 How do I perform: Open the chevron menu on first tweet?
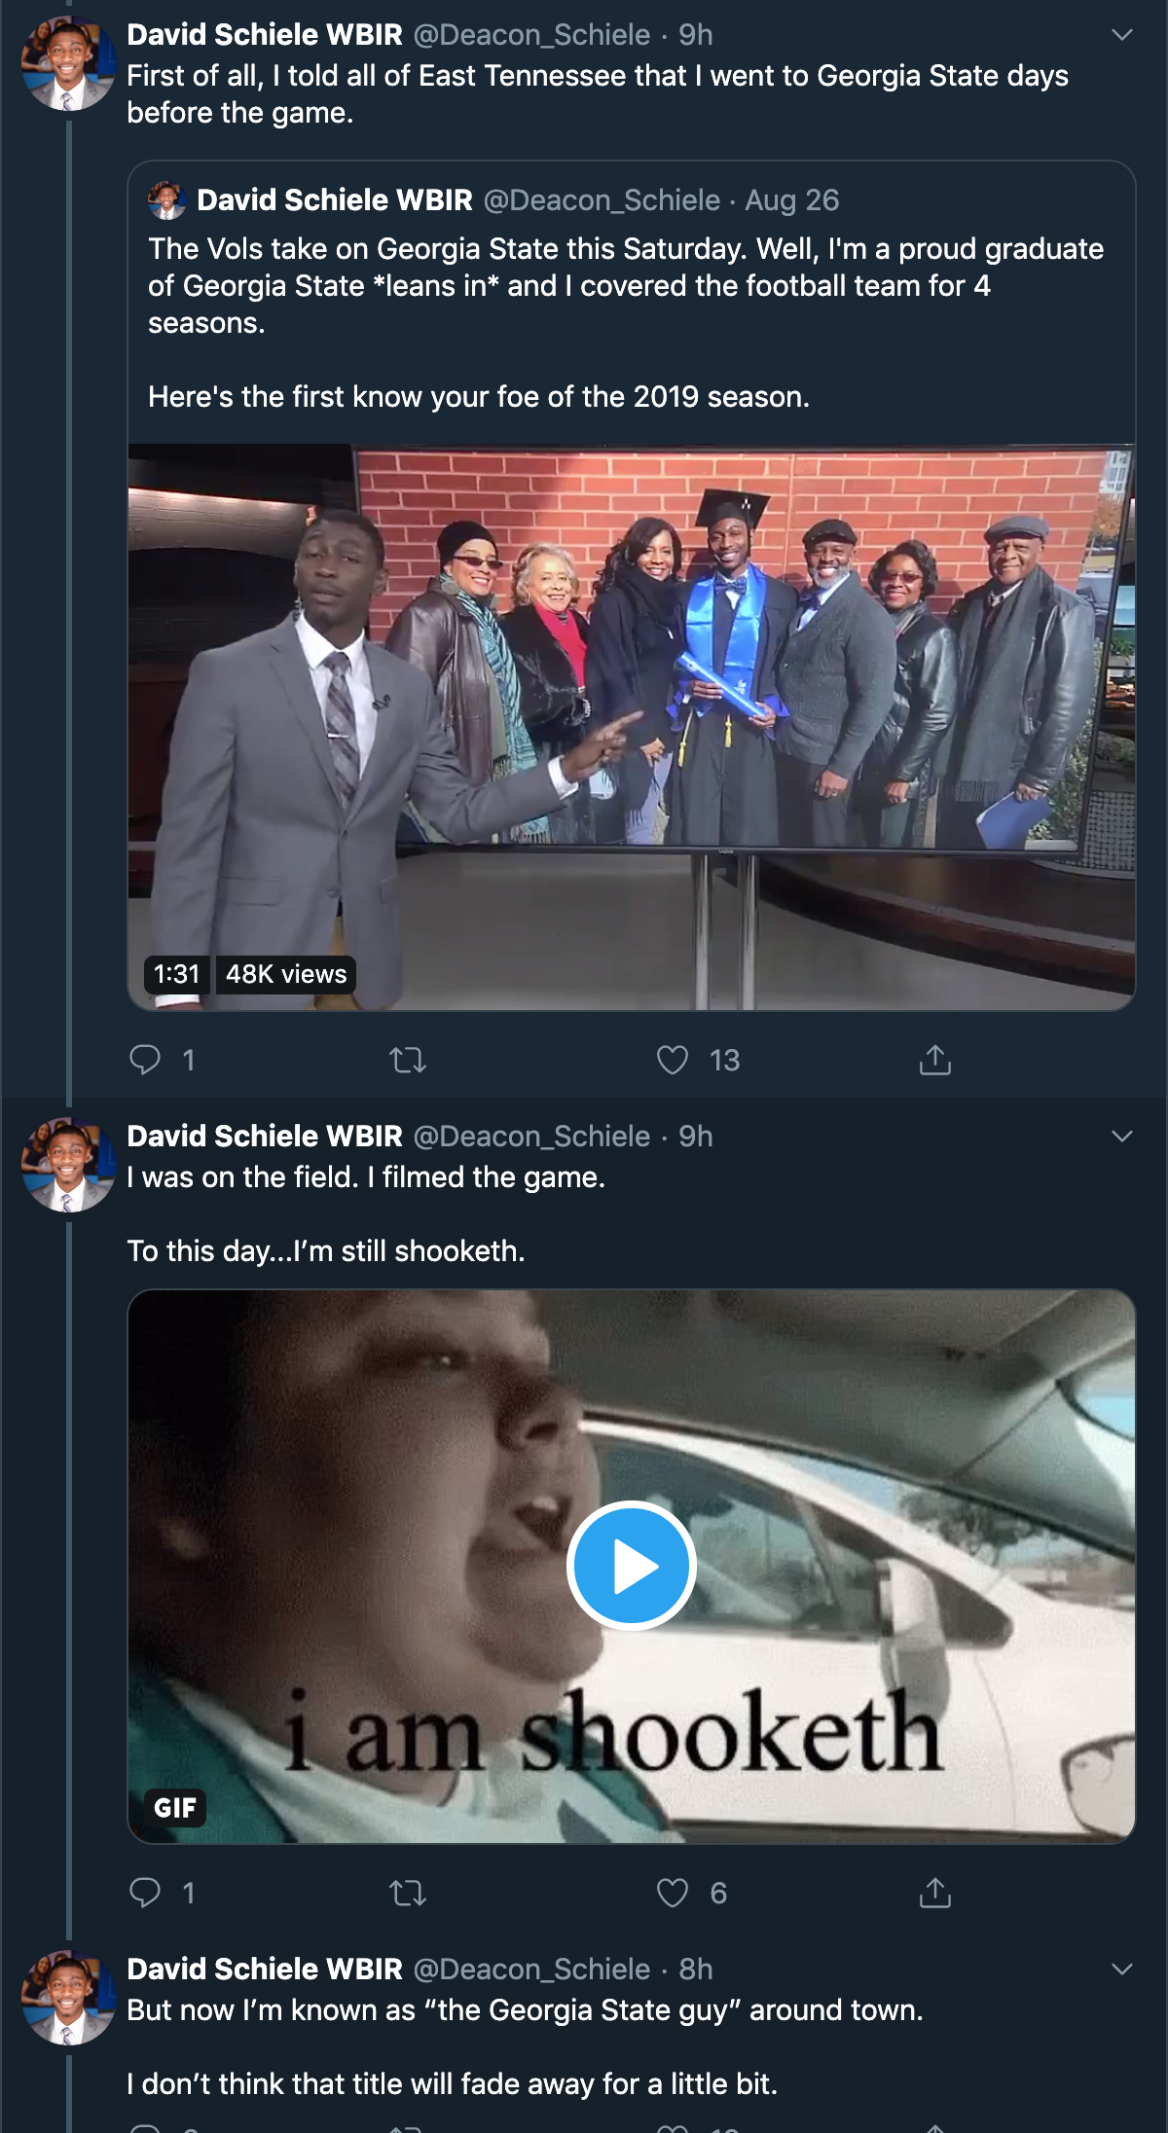[x=1122, y=35]
